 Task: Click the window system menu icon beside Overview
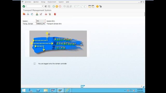pos(23,2)
